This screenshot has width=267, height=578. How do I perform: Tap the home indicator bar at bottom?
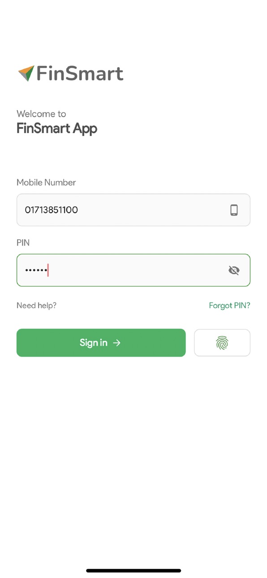coord(133,571)
